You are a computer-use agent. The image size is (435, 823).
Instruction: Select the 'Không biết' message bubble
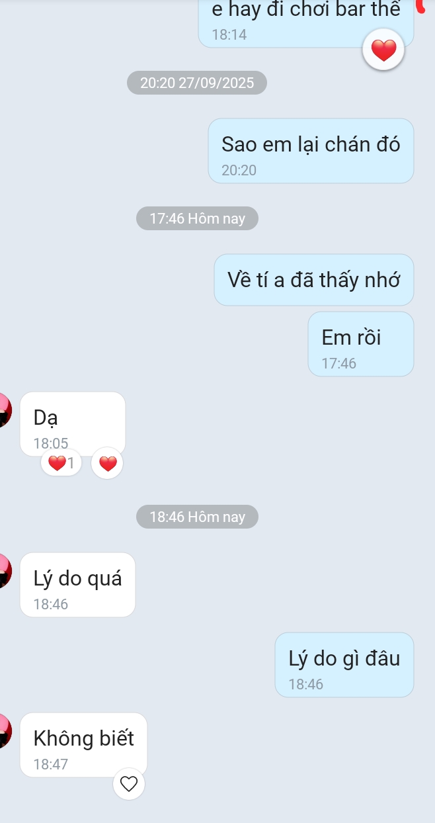[x=83, y=745]
